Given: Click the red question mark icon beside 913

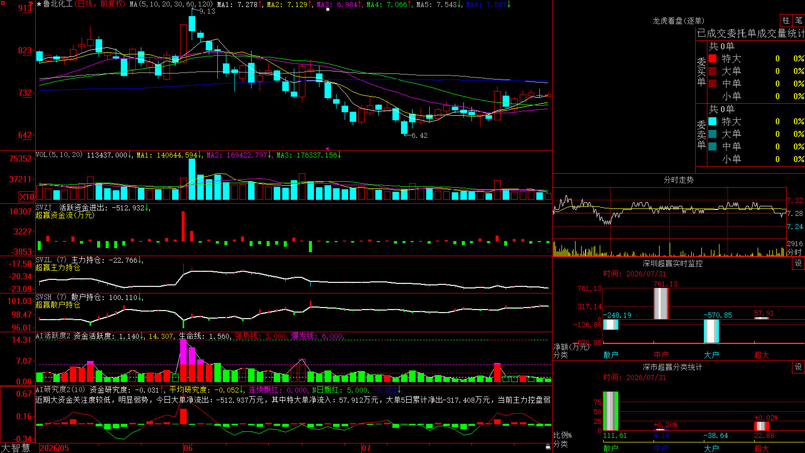Looking at the screenshot, I should click(x=31, y=5).
